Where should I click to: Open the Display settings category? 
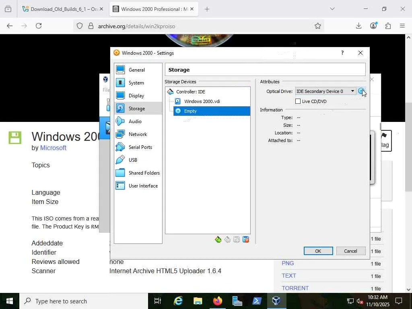[x=138, y=96]
